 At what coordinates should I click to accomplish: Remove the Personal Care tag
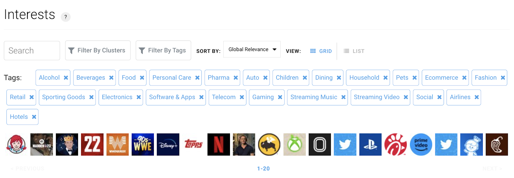pos(197,78)
